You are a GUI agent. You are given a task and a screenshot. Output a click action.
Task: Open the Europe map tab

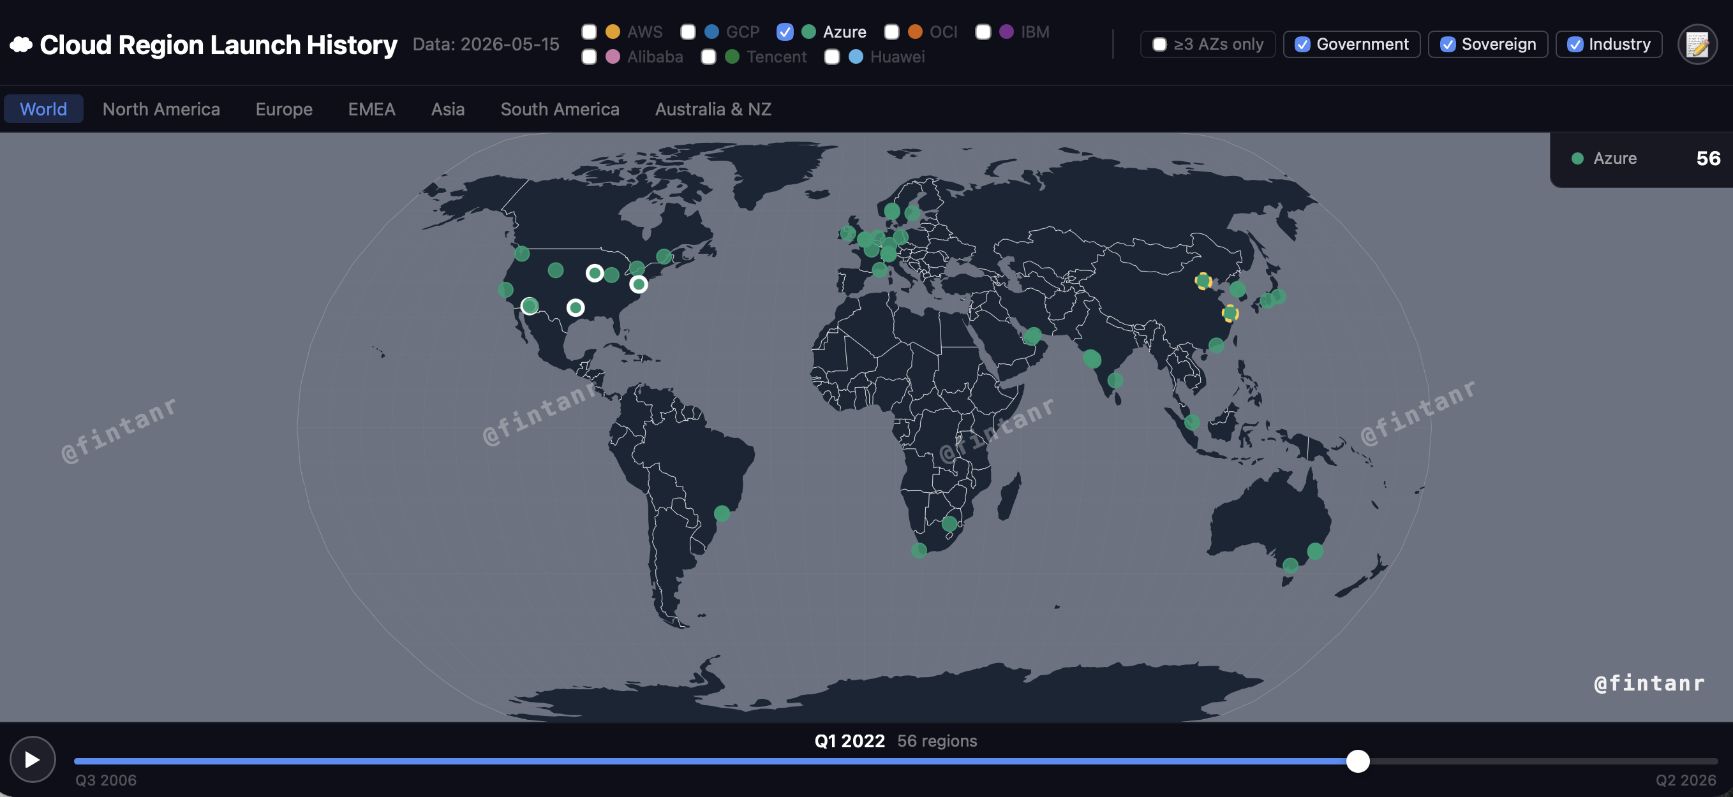pos(284,109)
